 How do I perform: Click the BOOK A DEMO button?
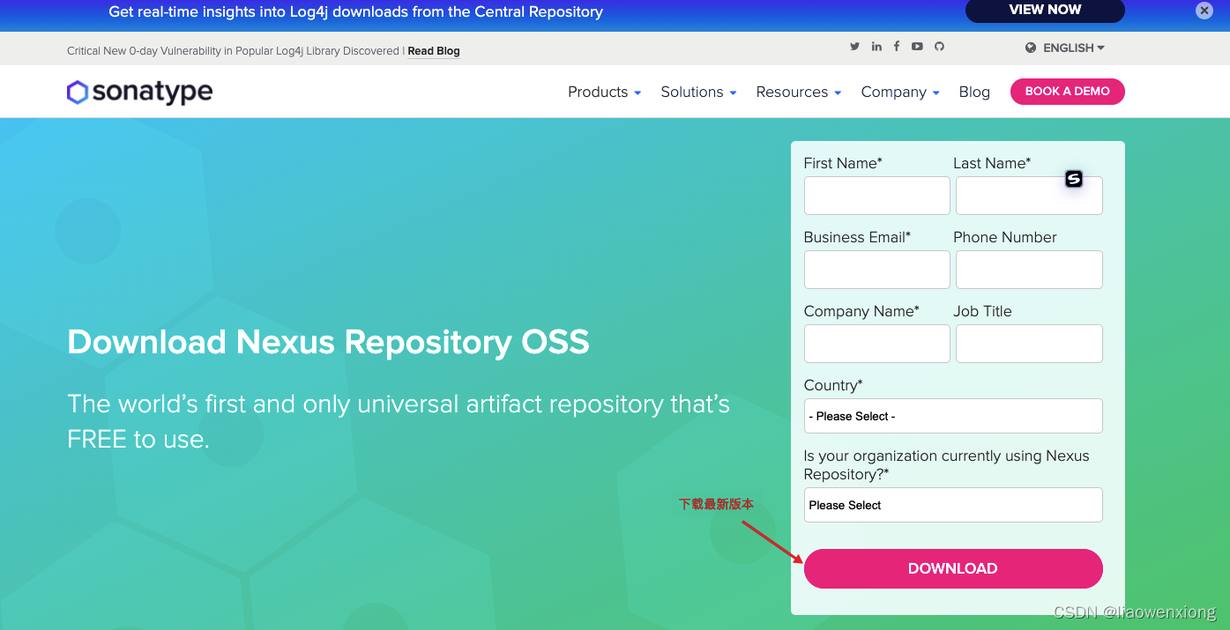pos(1067,92)
